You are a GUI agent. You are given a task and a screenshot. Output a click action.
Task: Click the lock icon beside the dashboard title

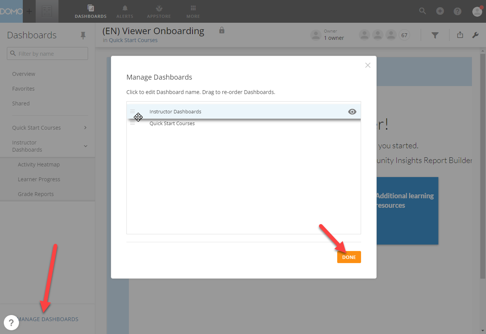(221, 30)
